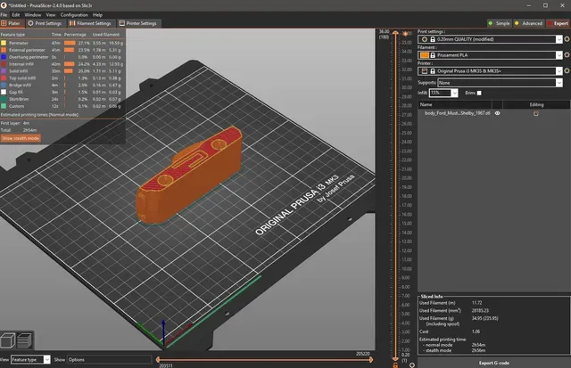Toggle visibility eye of body_Ford_Mustang object
The height and width of the screenshot is (368, 571).
coord(498,113)
